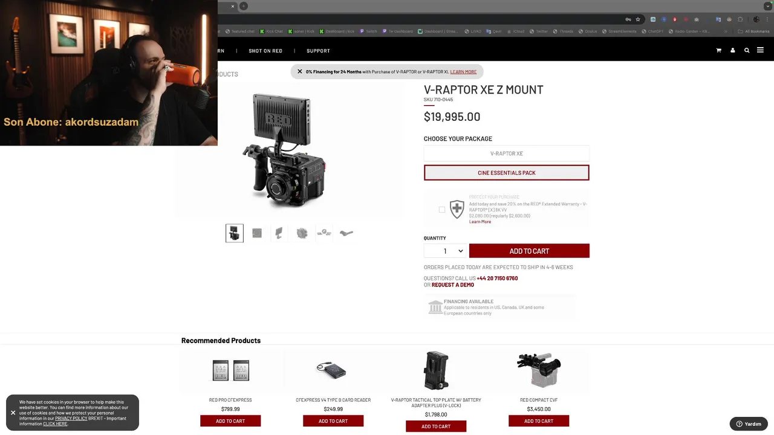Expand the browser tab list chevron
774x435 pixels.
pyautogui.click(x=768, y=6)
